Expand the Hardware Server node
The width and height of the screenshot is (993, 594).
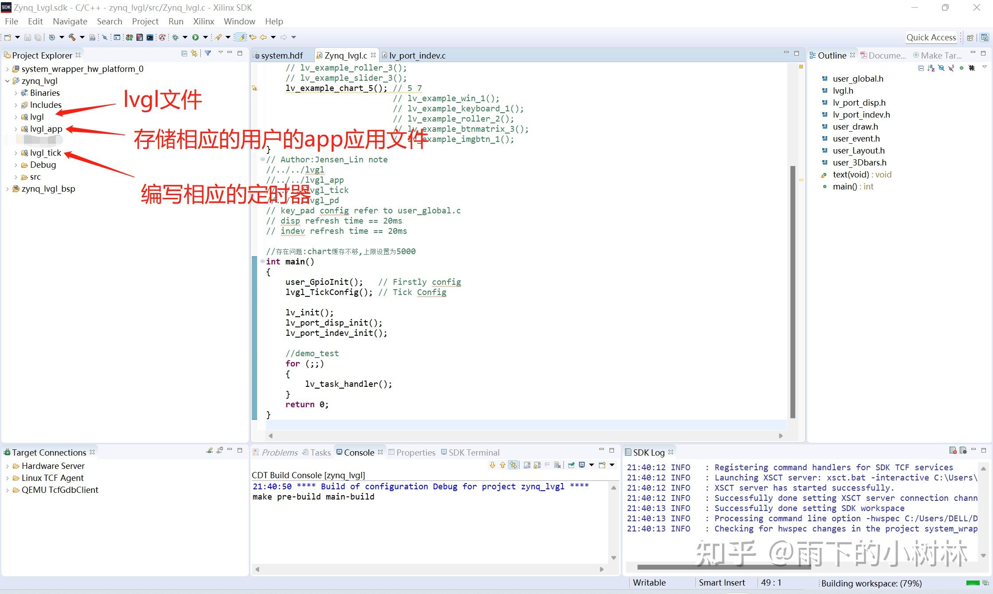7,466
